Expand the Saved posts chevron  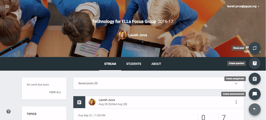pyautogui.click(x=236, y=84)
